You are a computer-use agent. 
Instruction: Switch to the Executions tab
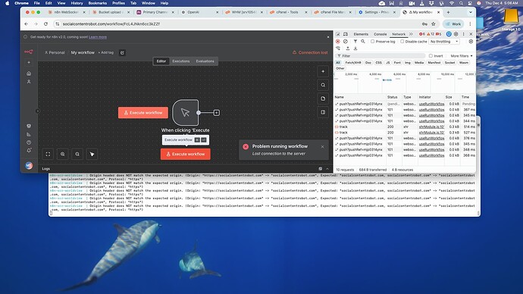click(x=181, y=61)
